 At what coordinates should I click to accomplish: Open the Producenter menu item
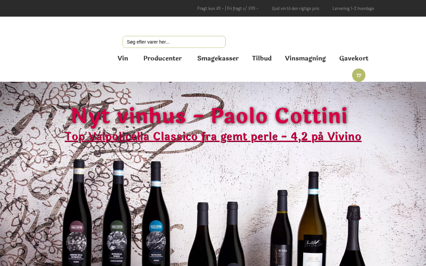click(x=162, y=58)
